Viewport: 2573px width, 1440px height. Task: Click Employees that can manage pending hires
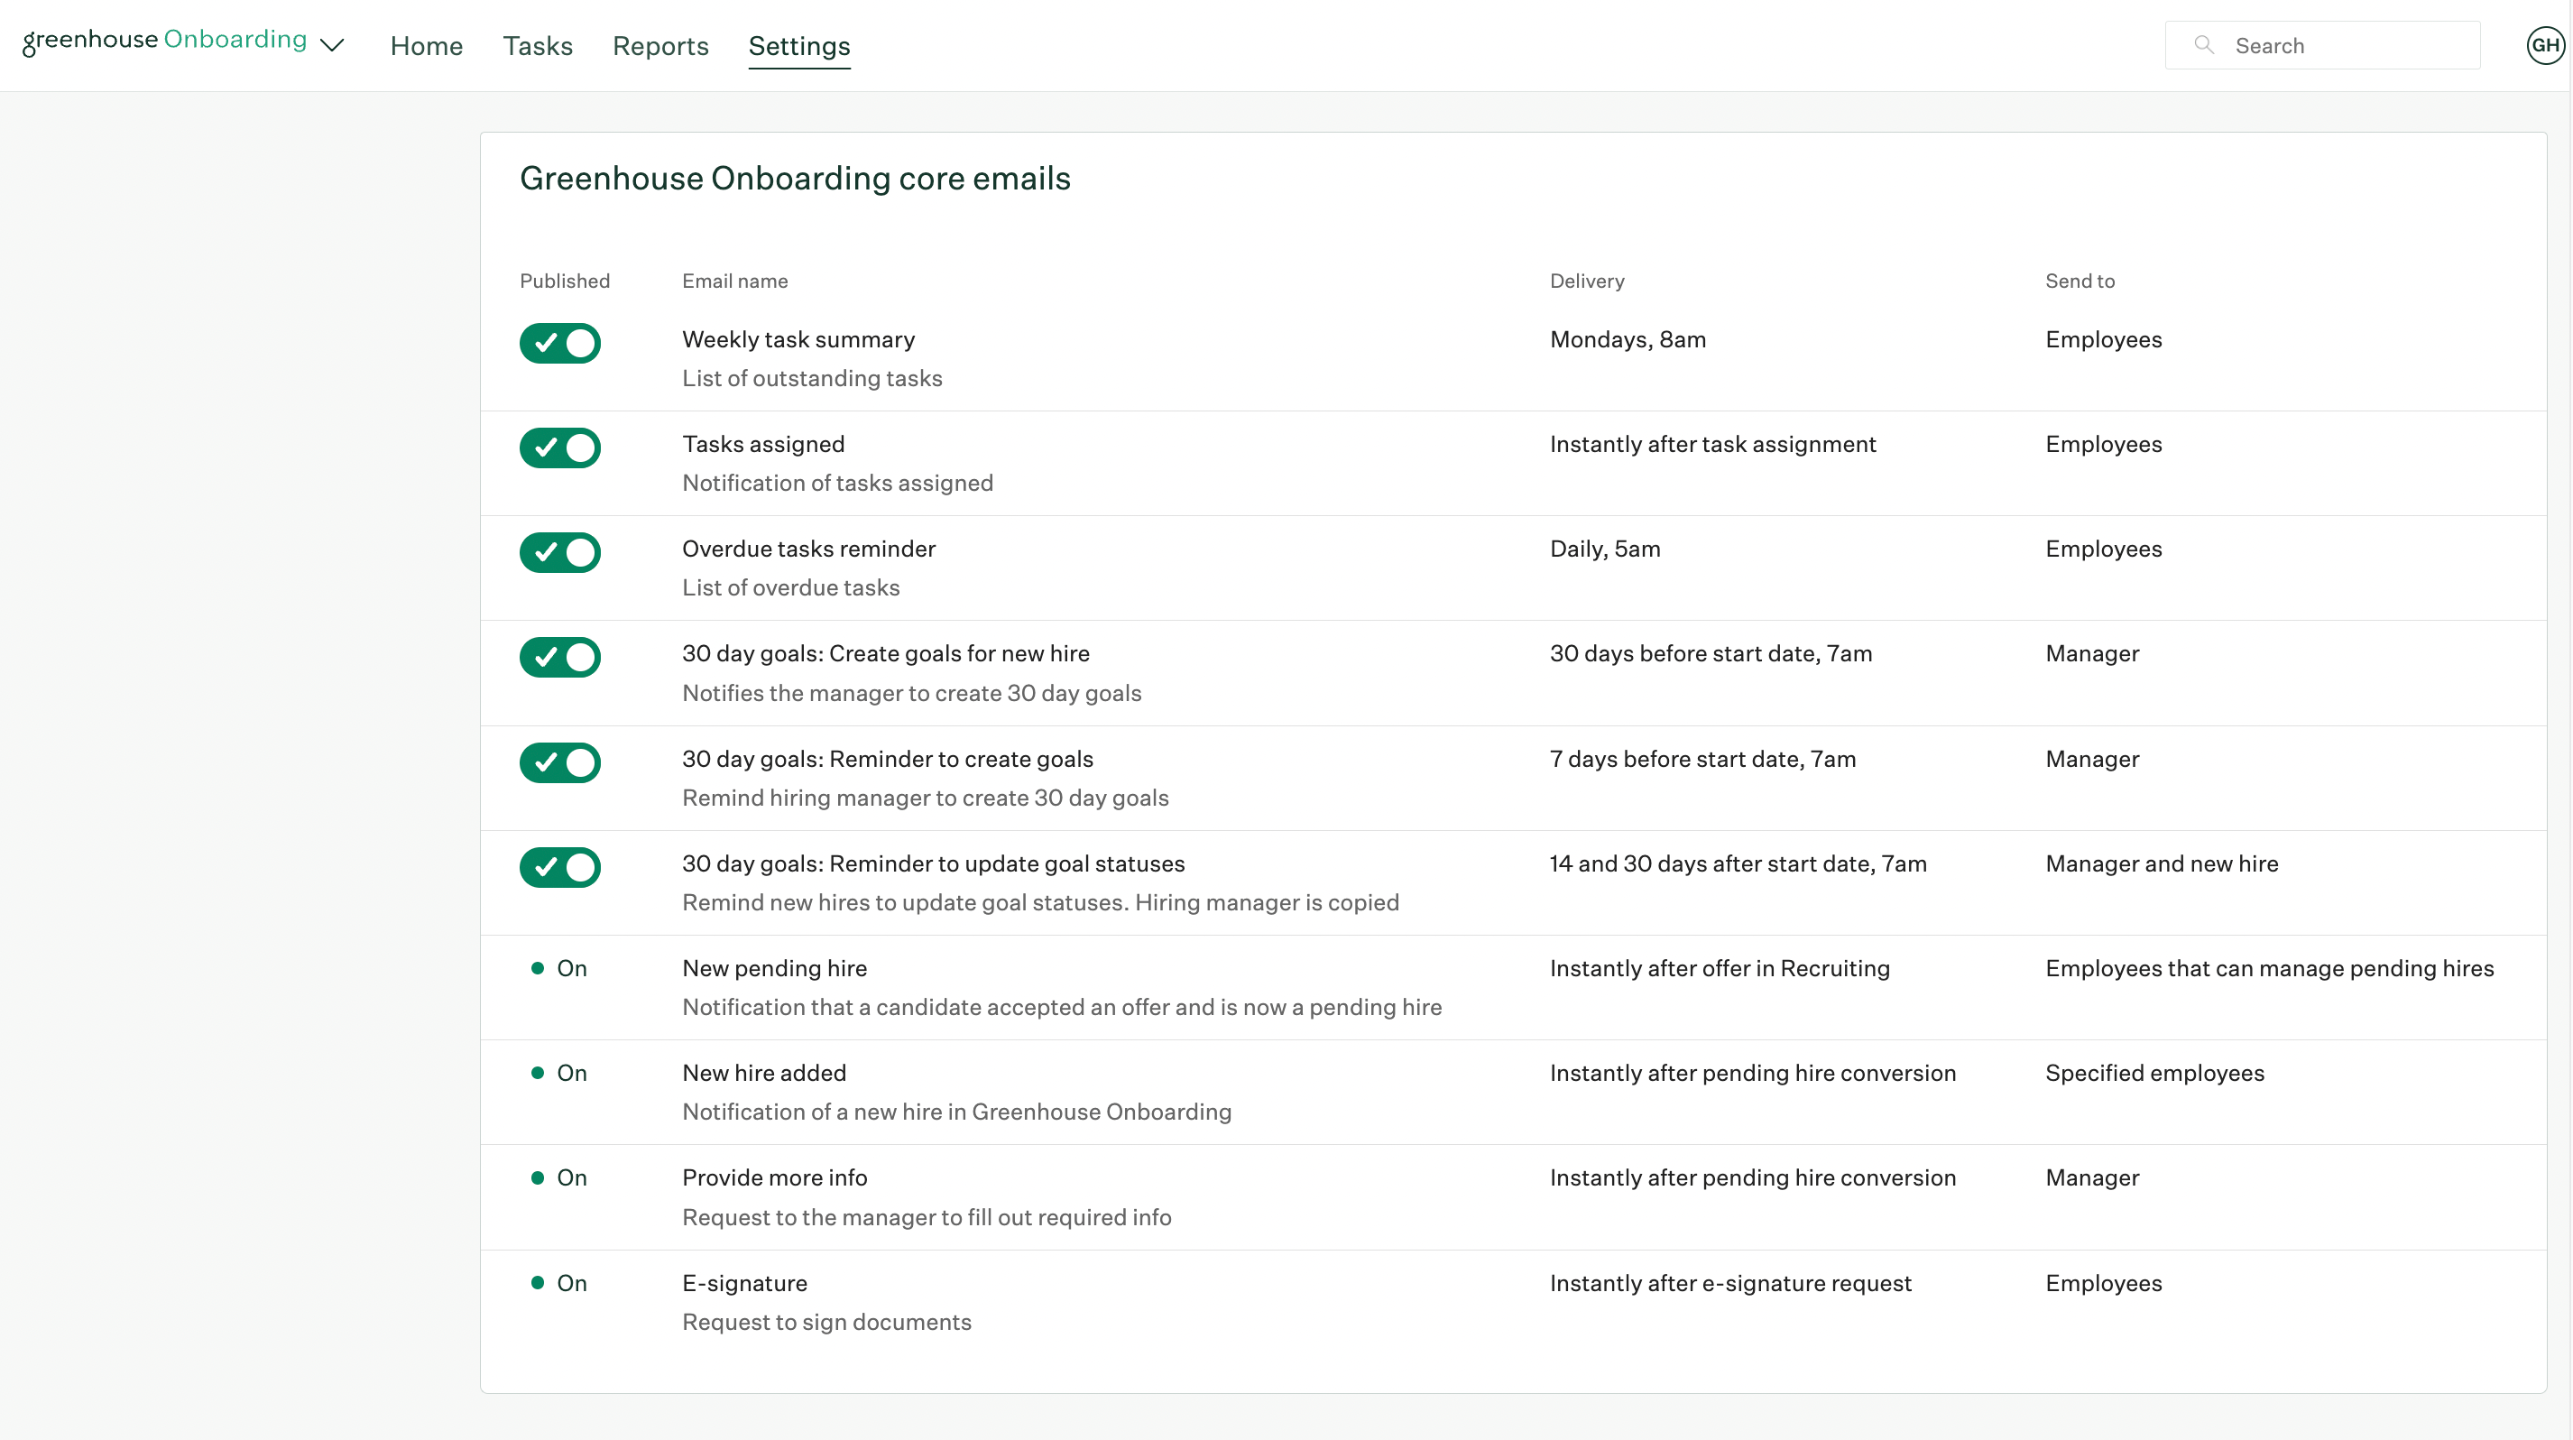(2269, 969)
